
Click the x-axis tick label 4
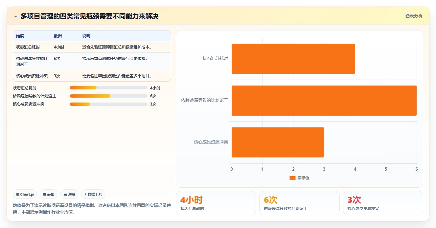355,169
